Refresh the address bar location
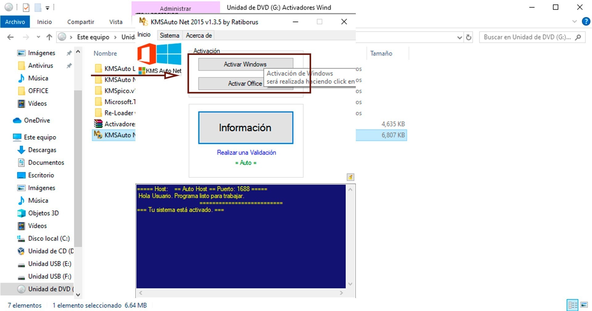The height and width of the screenshot is (311, 592). (x=469, y=37)
